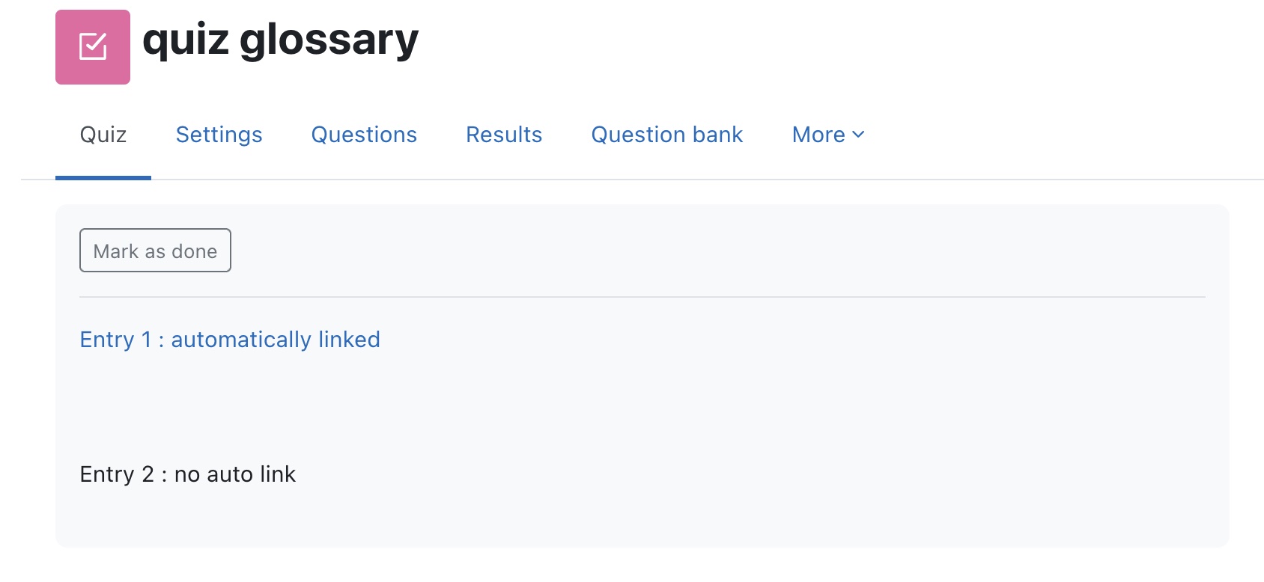Click the word Entry in the Entry 1 link
Image resolution: width=1264 pixels, height=582 pixels.
pos(107,340)
